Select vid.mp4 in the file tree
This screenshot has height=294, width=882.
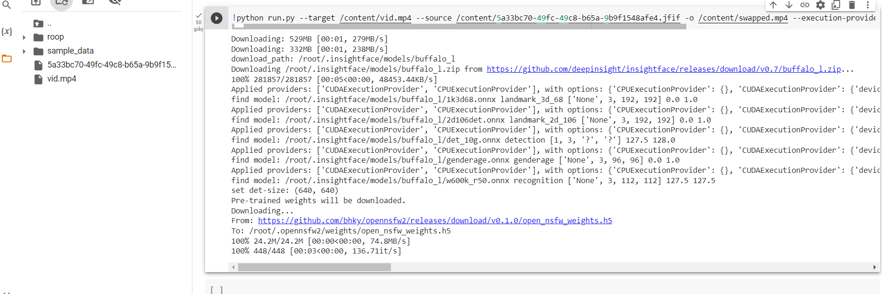62,79
